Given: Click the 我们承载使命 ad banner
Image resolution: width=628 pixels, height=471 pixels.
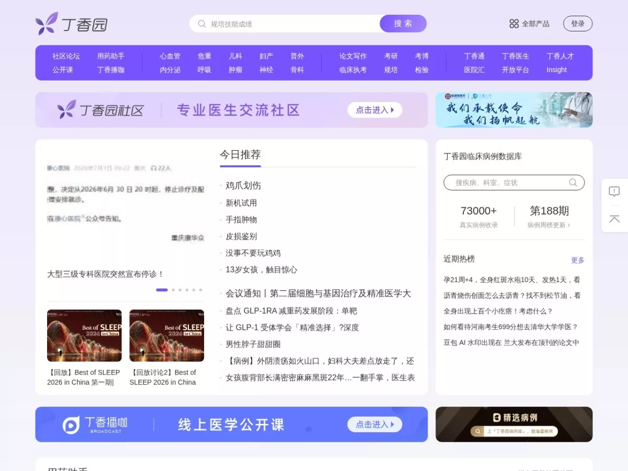Looking at the screenshot, I should [x=514, y=110].
